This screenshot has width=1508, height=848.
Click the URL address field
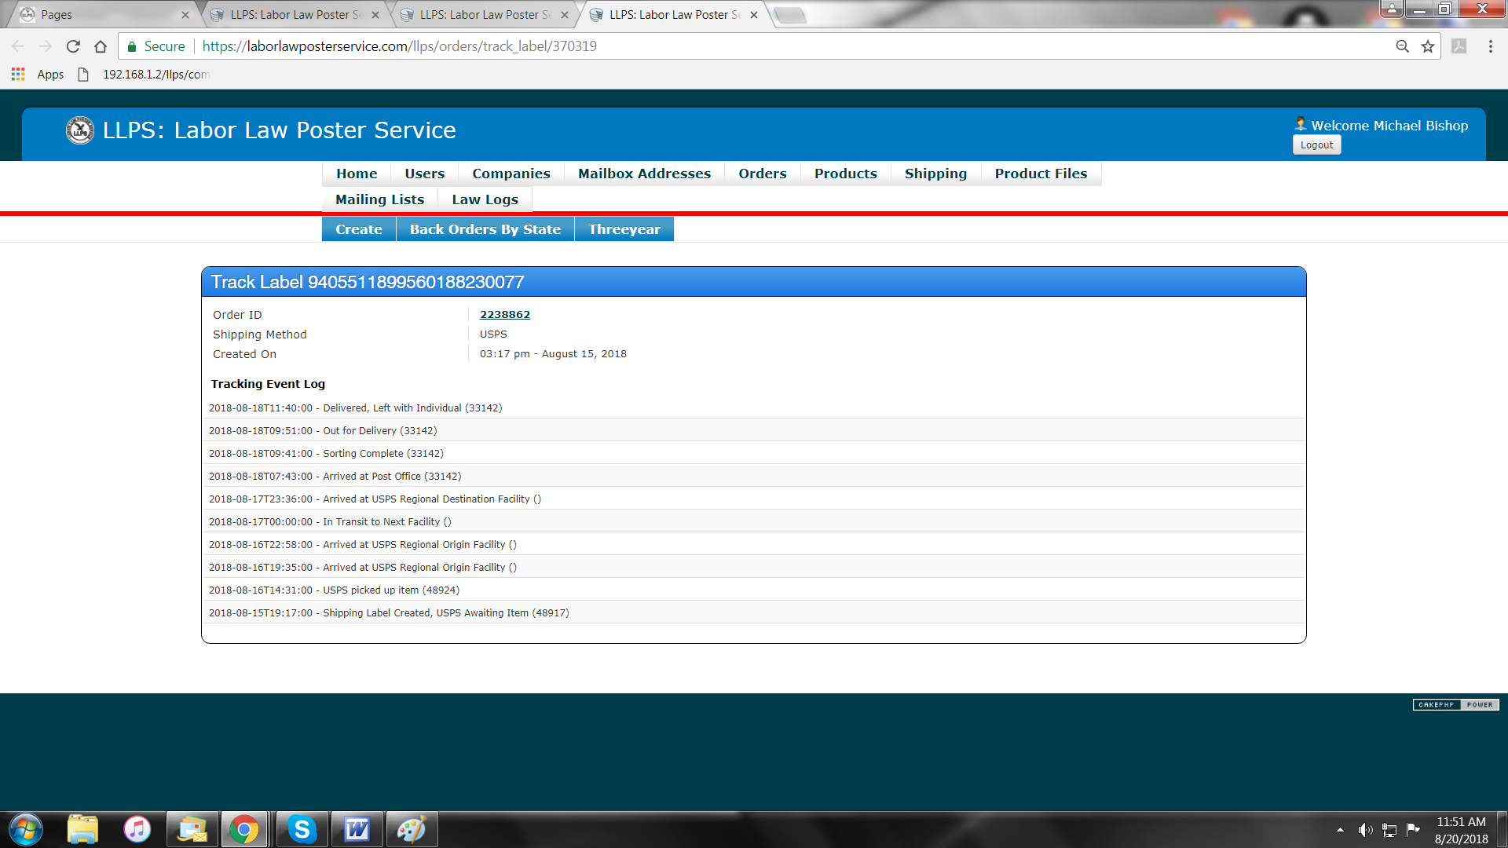(x=785, y=46)
